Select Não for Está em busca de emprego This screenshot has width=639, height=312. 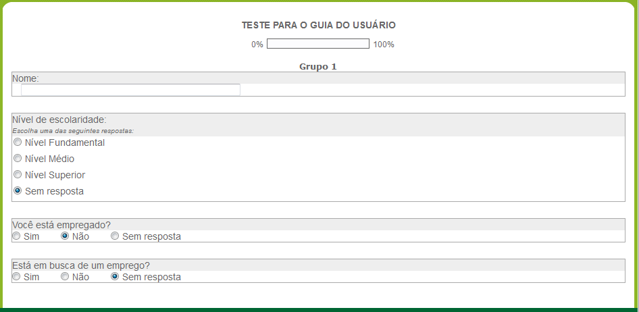[x=65, y=277]
